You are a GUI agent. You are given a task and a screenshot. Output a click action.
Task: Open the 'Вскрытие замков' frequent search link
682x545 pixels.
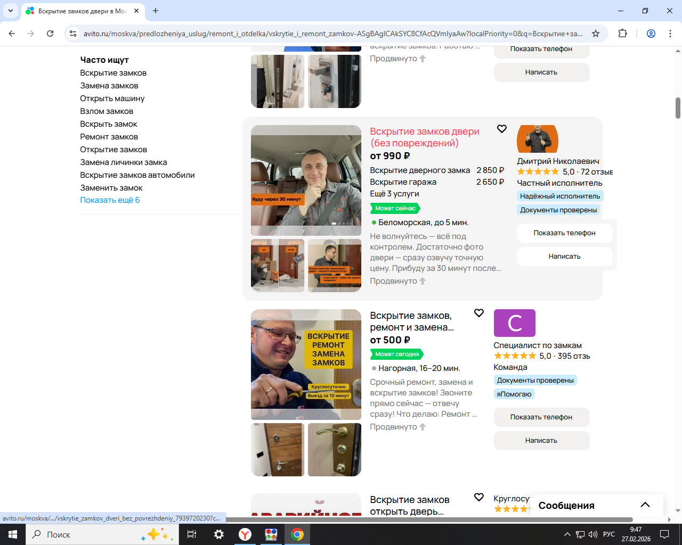[x=113, y=73]
